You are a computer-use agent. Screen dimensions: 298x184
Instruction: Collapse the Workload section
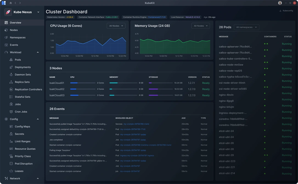click(x=38, y=52)
